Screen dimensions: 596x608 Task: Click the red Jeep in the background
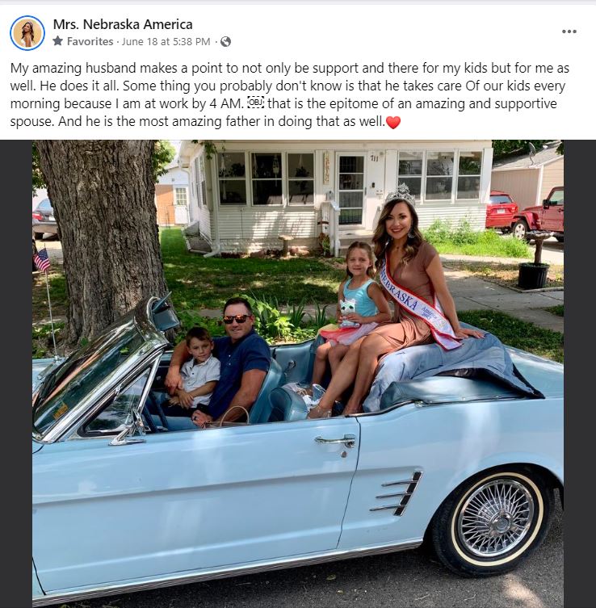point(537,215)
